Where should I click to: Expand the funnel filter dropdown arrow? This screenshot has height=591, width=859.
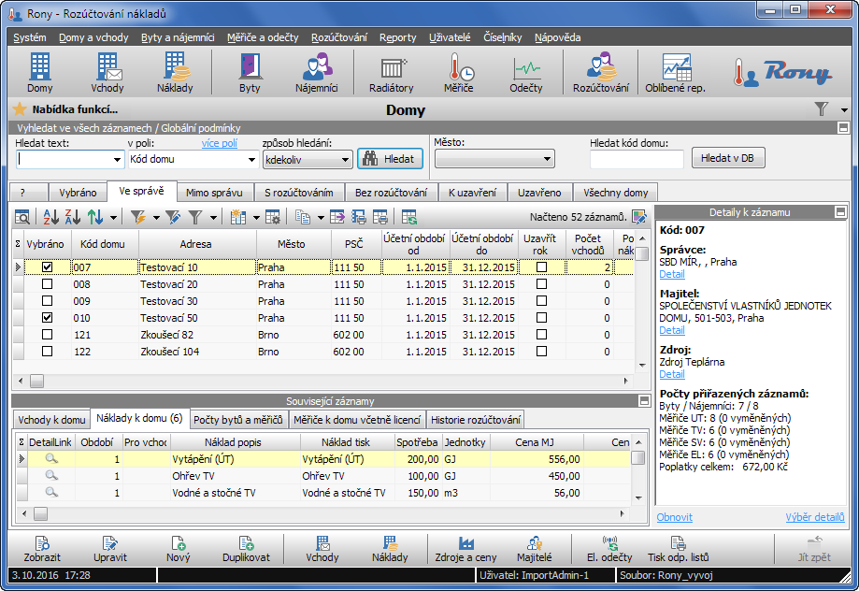(213, 218)
